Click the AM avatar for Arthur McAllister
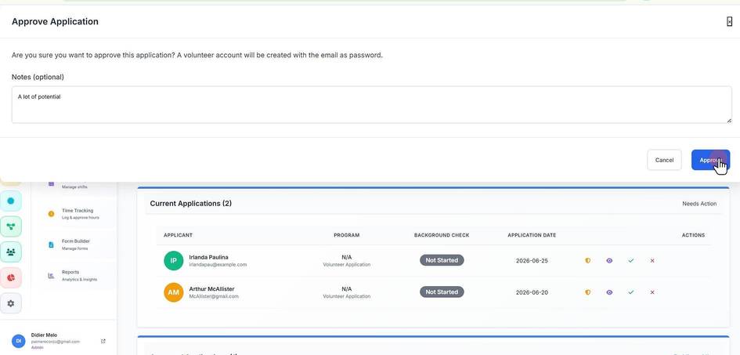Image resolution: width=740 pixels, height=355 pixels. (174, 292)
